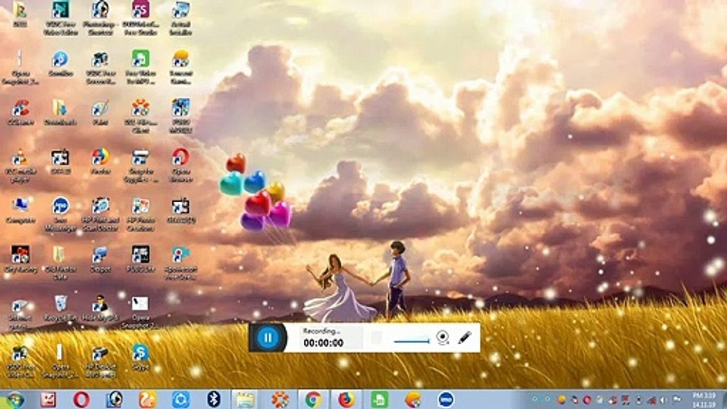This screenshot has height=409, width=727.
Task: Select the Firefox desktop shortcut
Action: tap(101, 161)
